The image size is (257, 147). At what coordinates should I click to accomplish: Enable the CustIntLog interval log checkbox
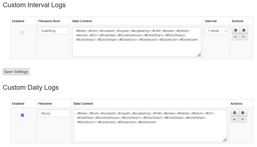coord(22,33)
